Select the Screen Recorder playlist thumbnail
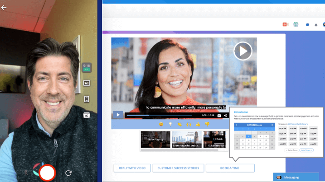The height and width of the screenshot is (182, 325). coord(187,140)
